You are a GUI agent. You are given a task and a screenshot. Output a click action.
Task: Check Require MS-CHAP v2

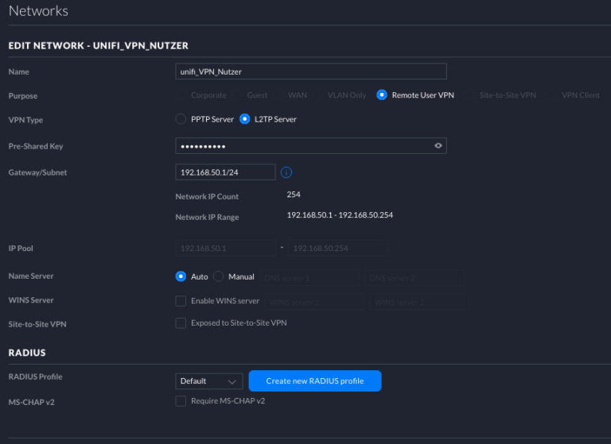(x=181, y=401)
